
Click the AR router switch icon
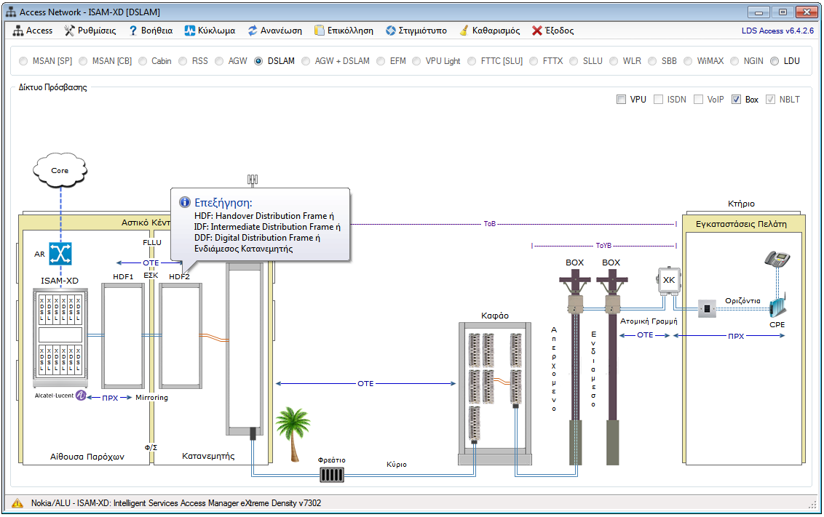[x=60, y=253]
